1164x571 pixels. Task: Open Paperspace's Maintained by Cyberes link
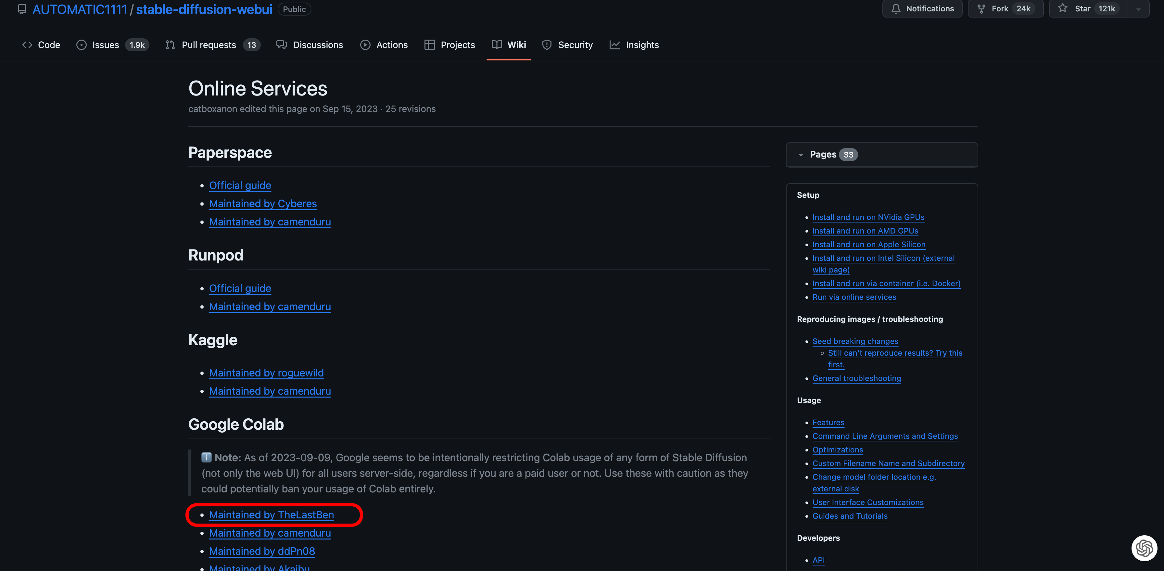point(262,204)
